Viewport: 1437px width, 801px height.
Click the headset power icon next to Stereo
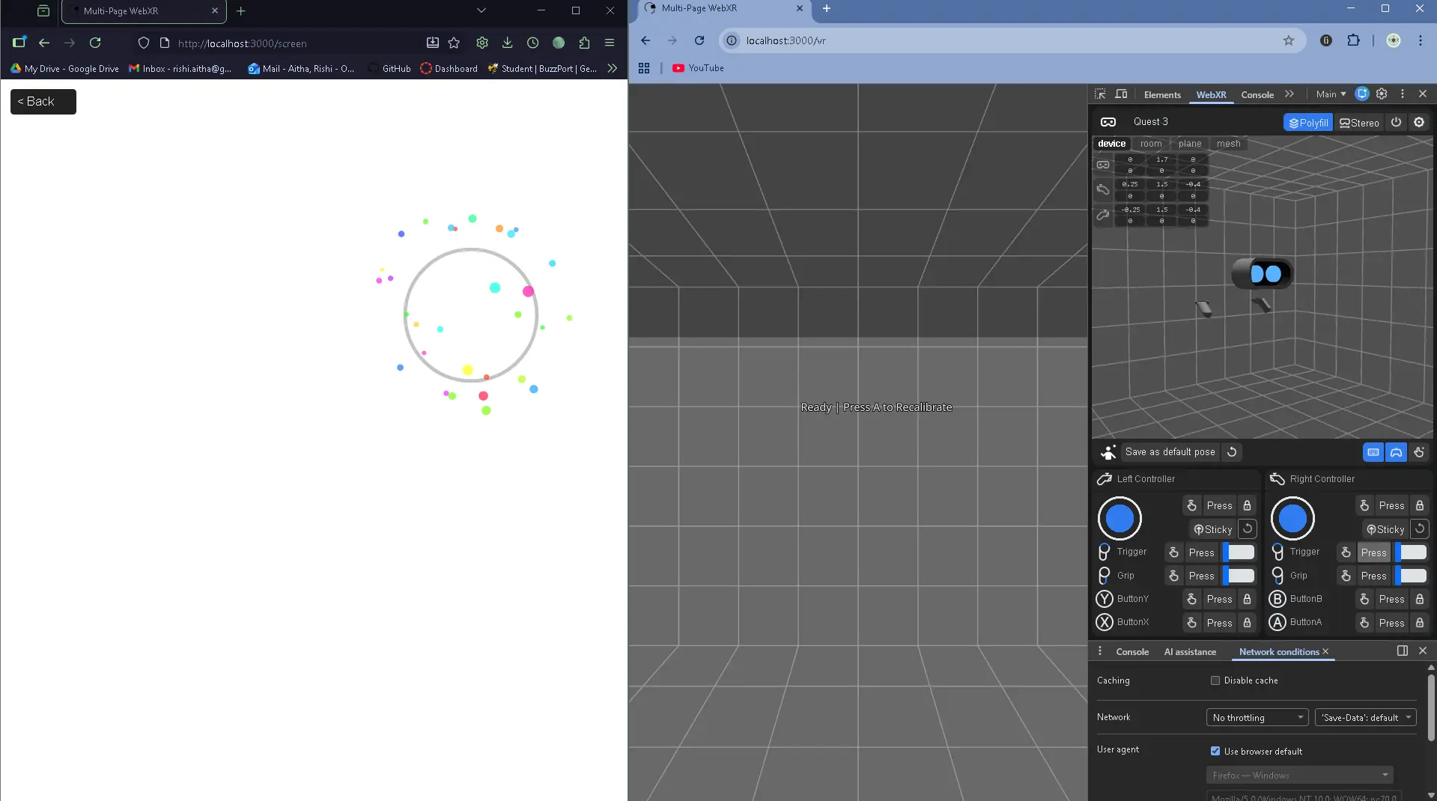[x=1396, y=122]
